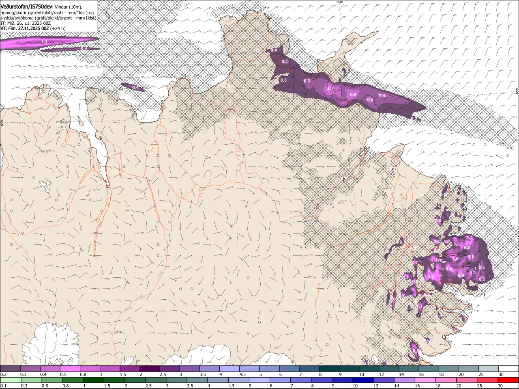This screenshot has width=519, height=389.
Task: Select the lavender swatch between 4.5 and 5 in upper legend
Action: point(249,368)
